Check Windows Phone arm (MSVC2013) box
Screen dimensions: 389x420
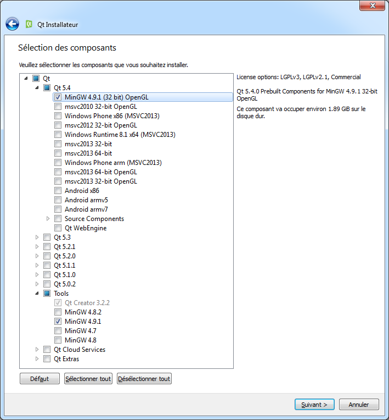click(x=58, y=163)
